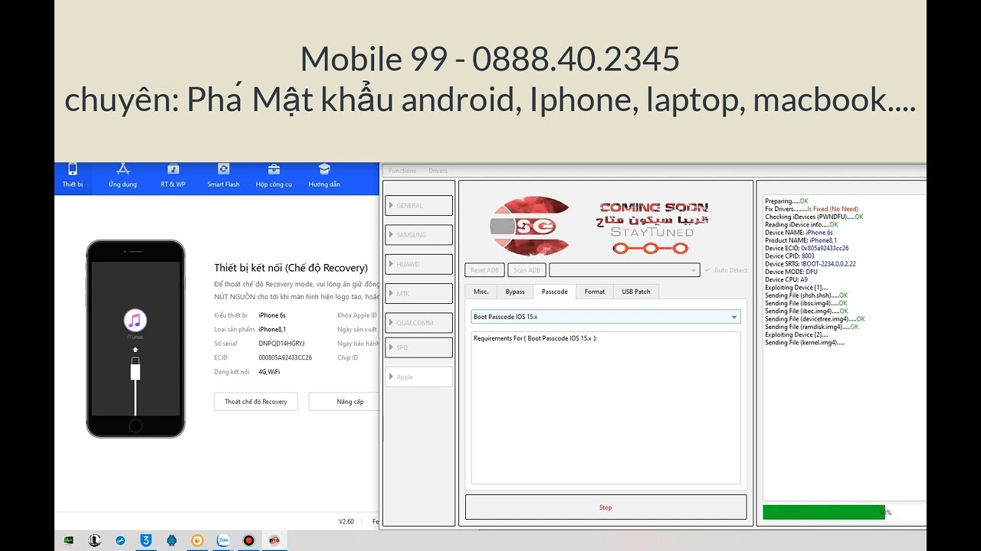Click the Android robot taskbar icon
The height and width of the screenshot is (551, 981).
tap(172, 540)
